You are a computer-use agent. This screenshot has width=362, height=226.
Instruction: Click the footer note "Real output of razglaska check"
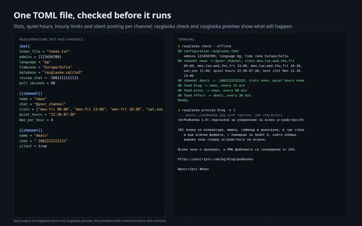pos(90,221)
